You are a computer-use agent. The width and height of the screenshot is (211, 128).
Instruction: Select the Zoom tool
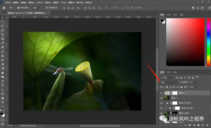[3, 102]
